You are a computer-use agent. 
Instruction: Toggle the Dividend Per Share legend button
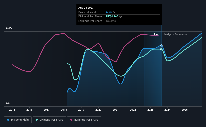click(49, 120)
